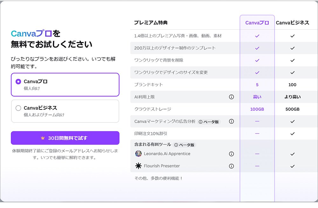The height and width of the screenshot is (208, 318).
Task: Click the Canvaプロ checkmark for design resize row
Action: tap(257, 72)
